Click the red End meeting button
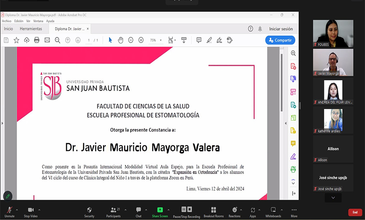The height and width of the screenshot is (220, 365). click(x=355, y=212)
